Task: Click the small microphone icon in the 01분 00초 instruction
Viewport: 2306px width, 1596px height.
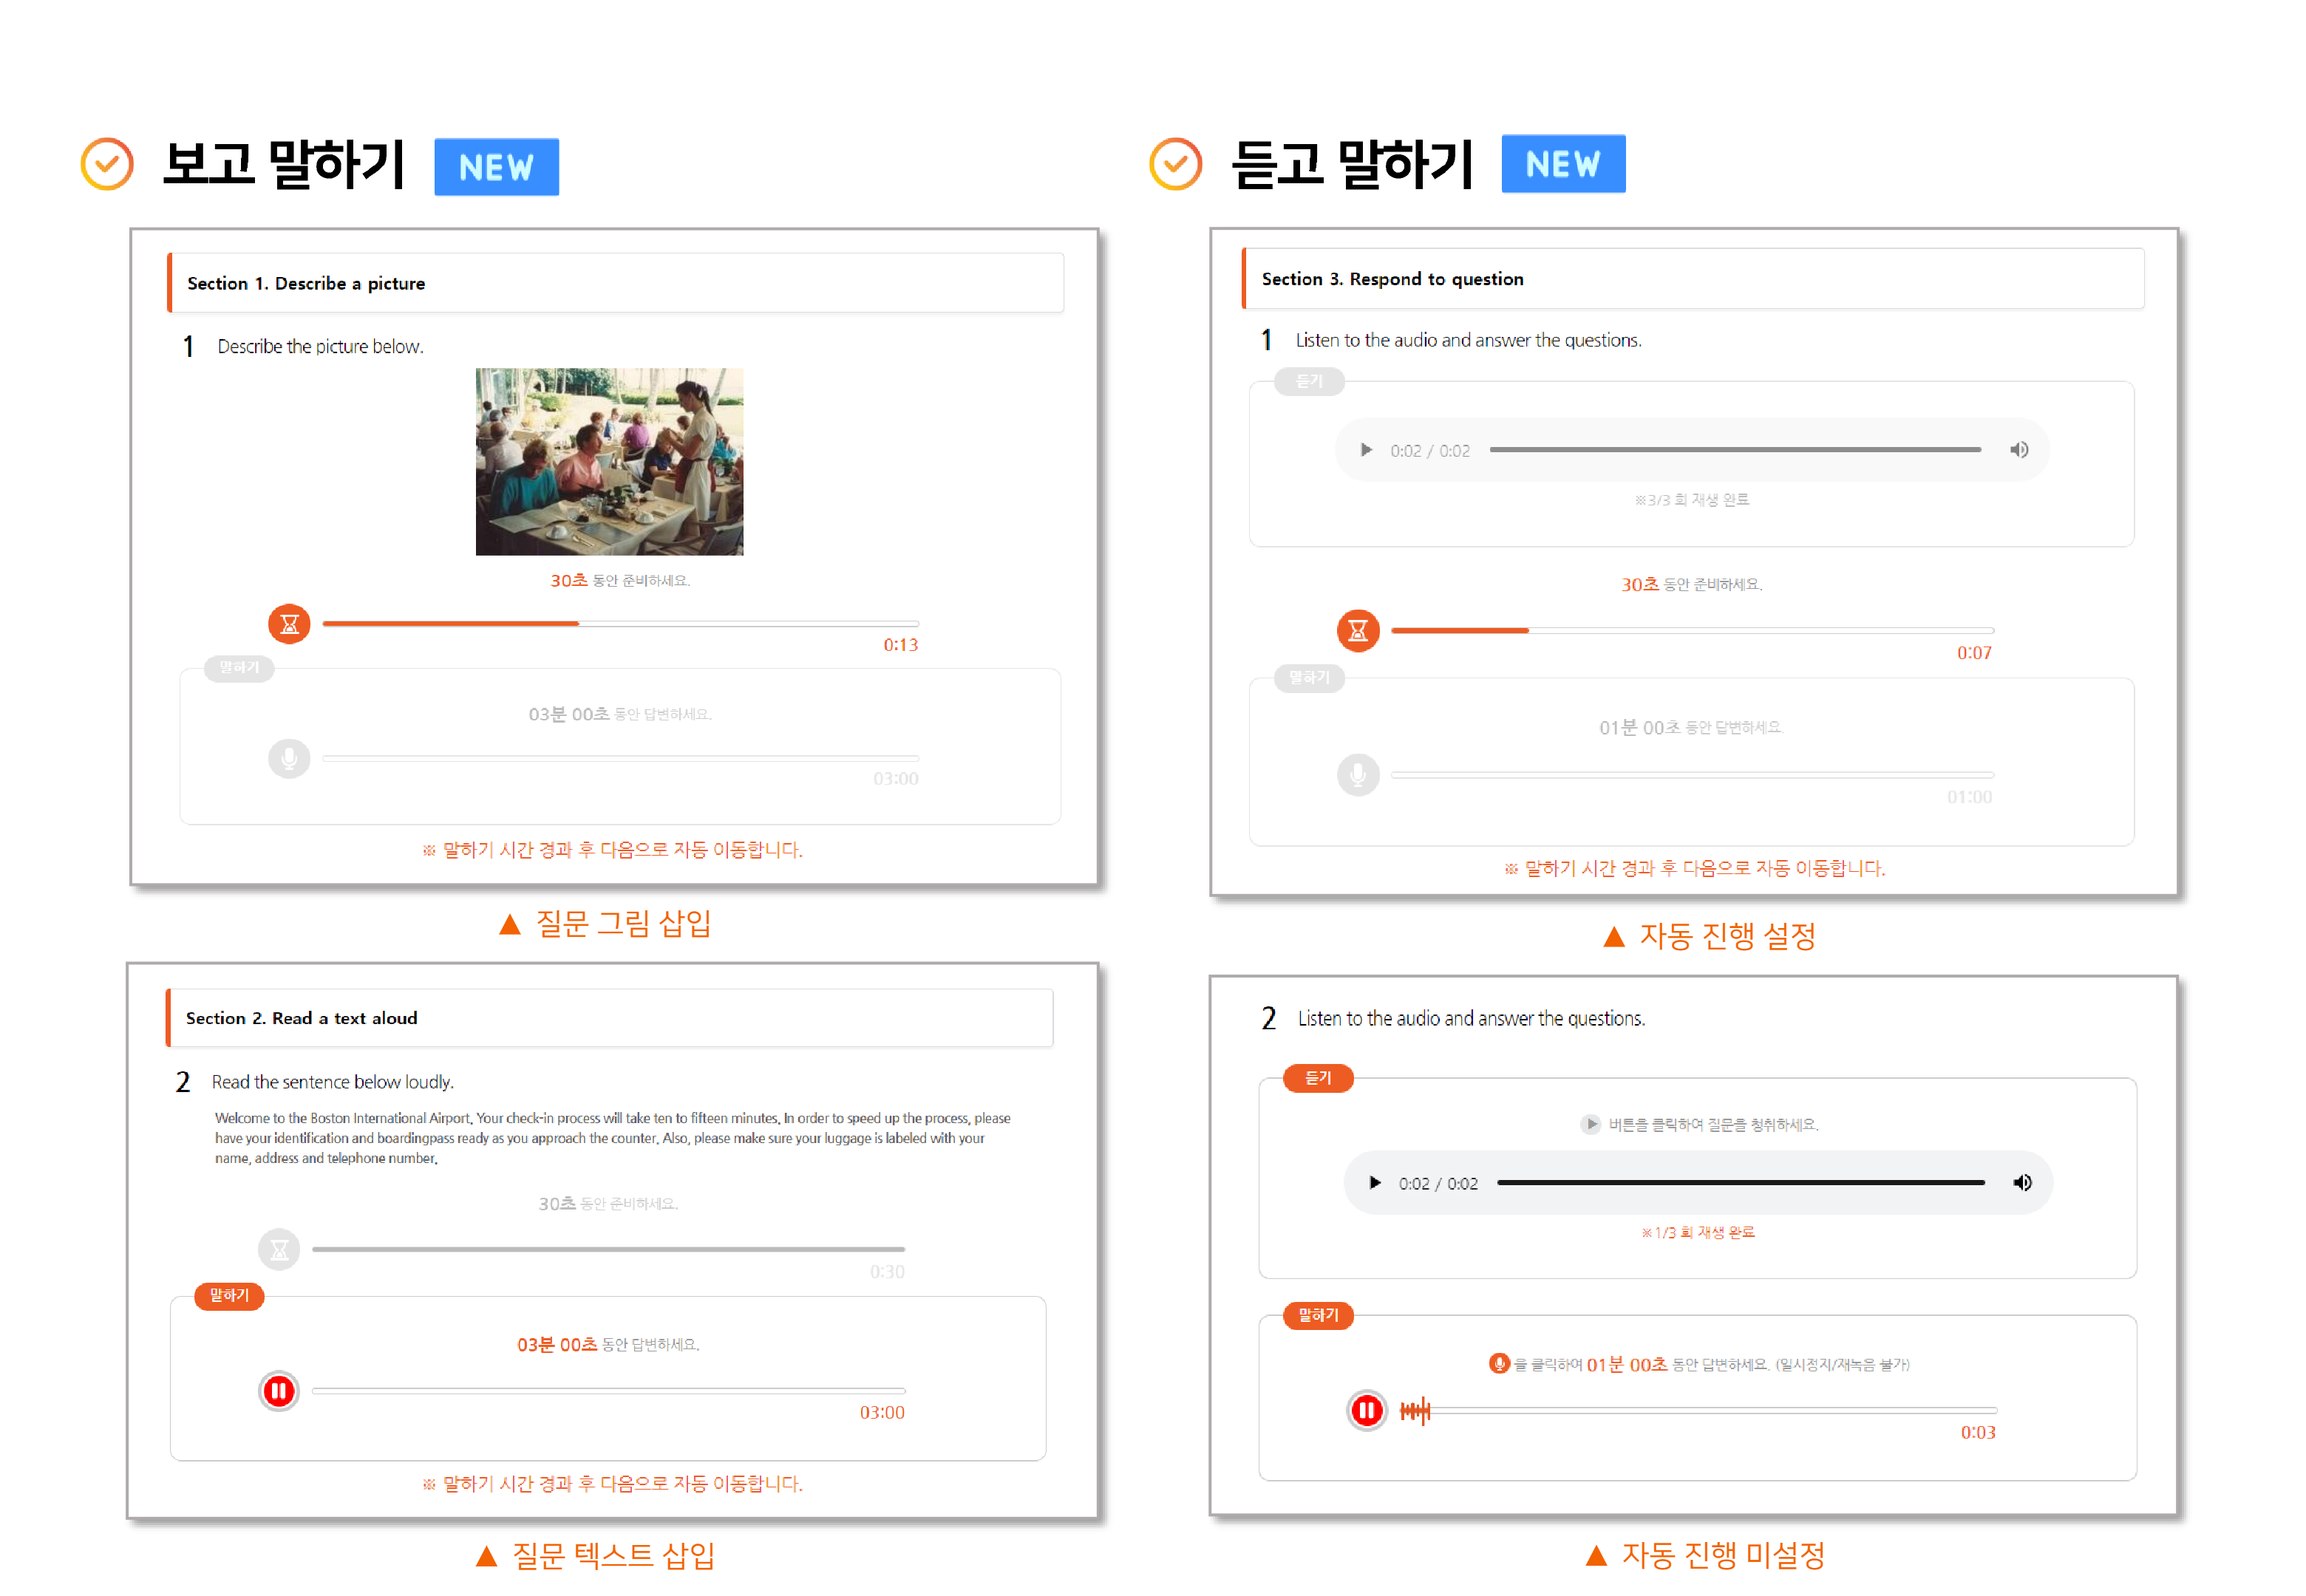Action: tap(1498, 1363)
